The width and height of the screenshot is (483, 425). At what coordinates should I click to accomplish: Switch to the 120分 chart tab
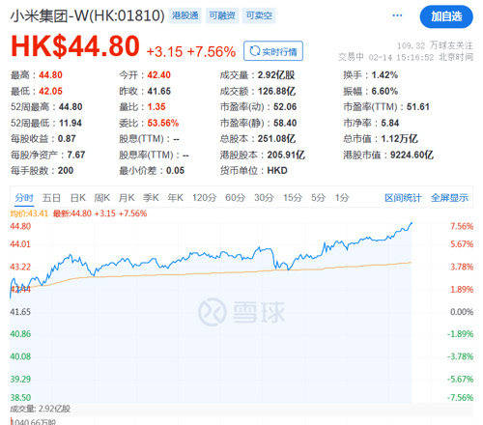204,198
